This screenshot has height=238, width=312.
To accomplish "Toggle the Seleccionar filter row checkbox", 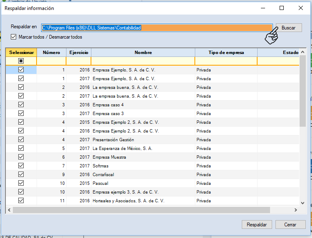I will [x=21, y=61].
